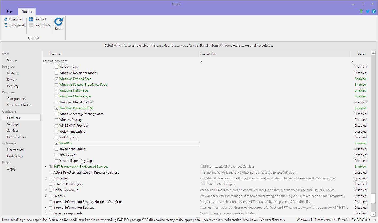378x223 pixels.
Task: Open the Registry page
Action: (13, 86)
